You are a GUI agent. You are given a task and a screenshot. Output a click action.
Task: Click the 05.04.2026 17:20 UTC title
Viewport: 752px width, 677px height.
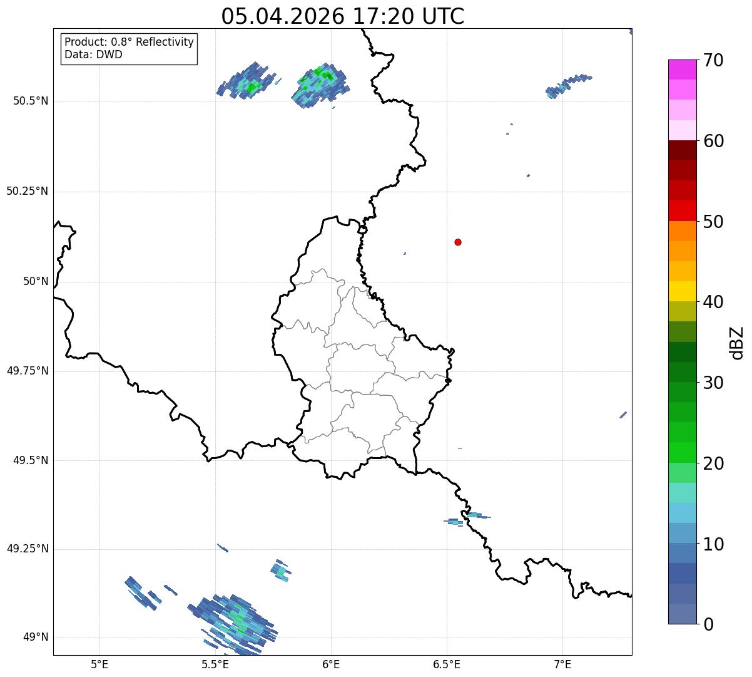click(343, 16)
